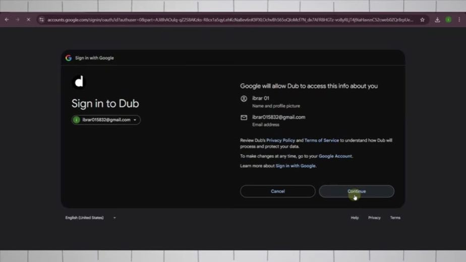
Task: Open account chooser ibrar015832@gmail.com dropdown
Action: tap(106, 120)
